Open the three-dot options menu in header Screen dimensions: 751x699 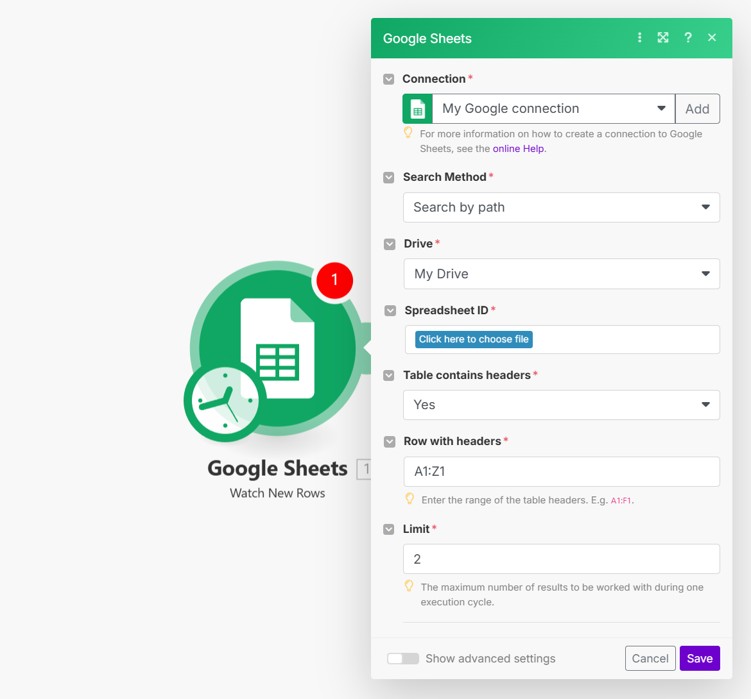639,38
